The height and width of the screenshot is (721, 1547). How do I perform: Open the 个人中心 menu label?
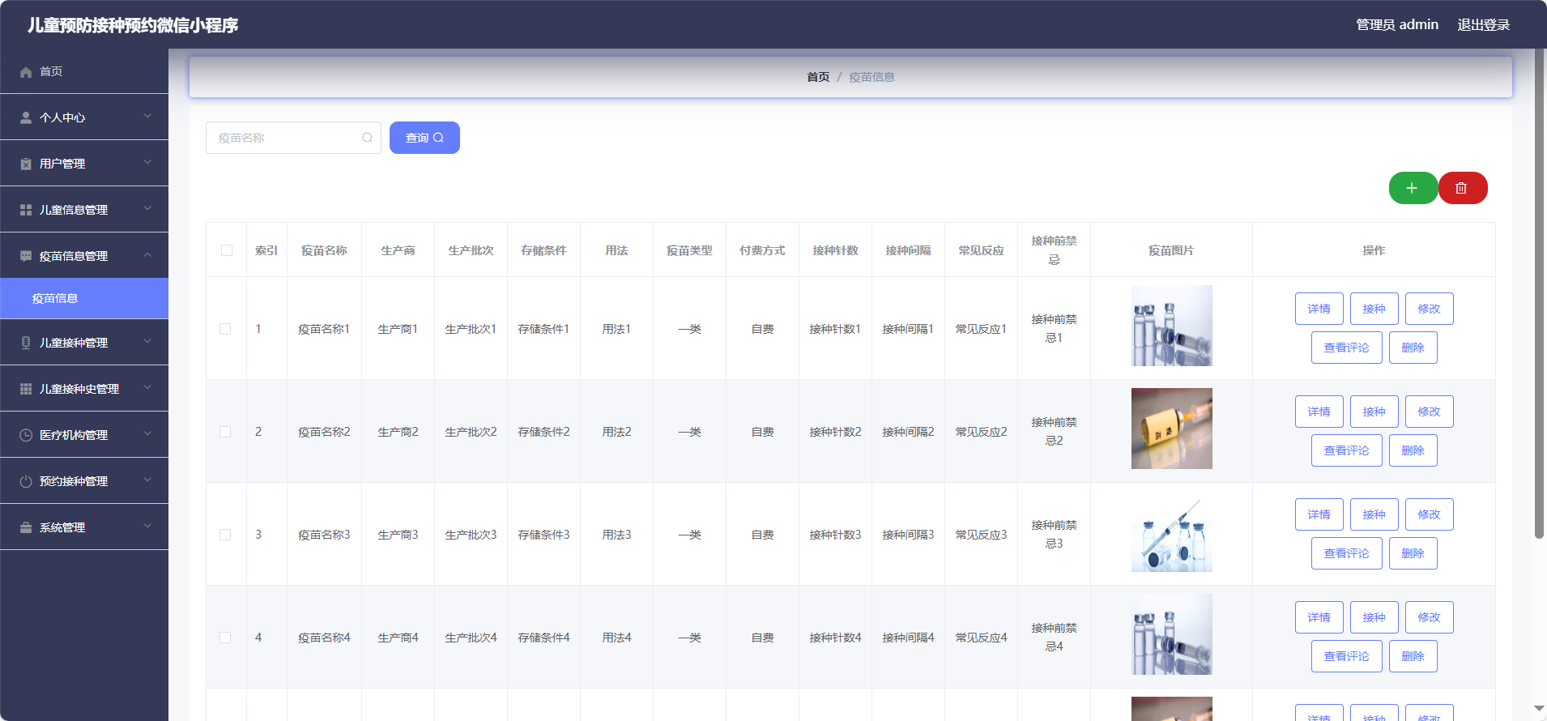[62, 118]
